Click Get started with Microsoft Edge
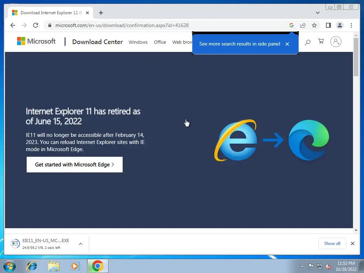The width and height of the screenshot is (364, 273). tap(75, 165)
